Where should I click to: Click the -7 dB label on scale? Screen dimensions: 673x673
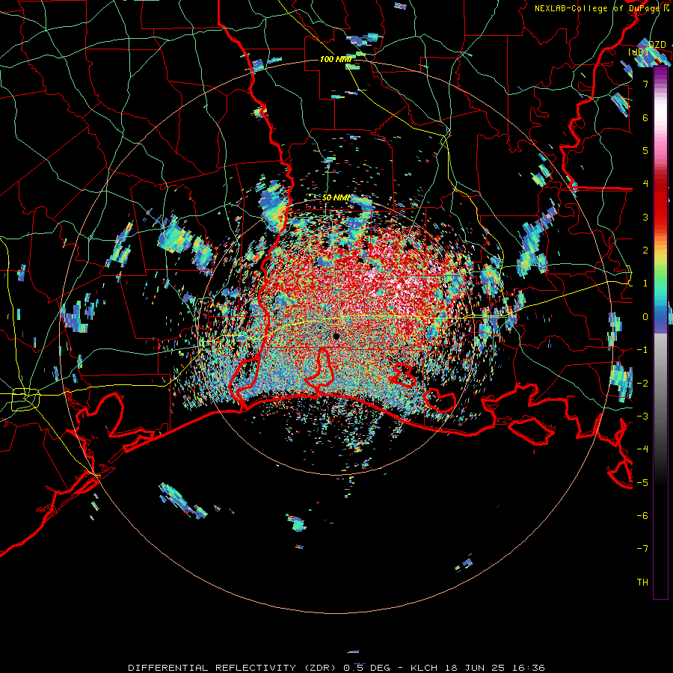[x=642, y=549]
